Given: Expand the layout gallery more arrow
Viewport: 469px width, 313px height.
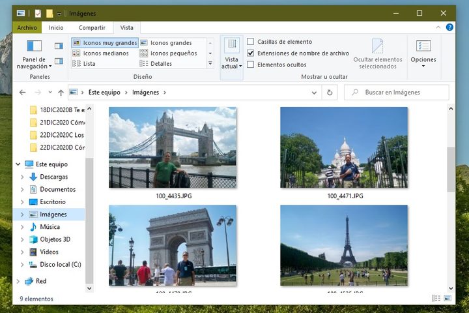Looking at the screenshot, I should pyautogui.click(x=210, y=63).
